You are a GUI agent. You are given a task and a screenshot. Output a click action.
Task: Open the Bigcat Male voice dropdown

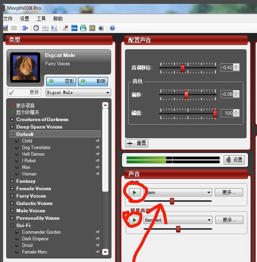78,92
